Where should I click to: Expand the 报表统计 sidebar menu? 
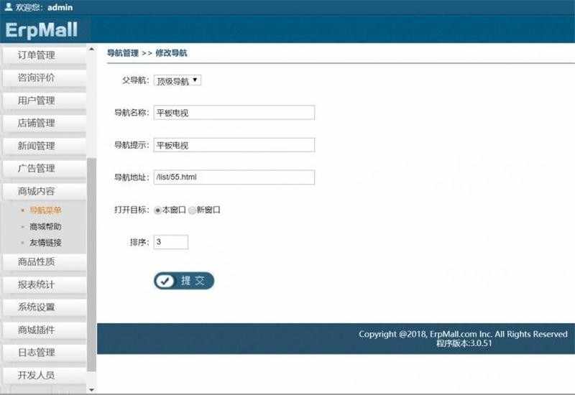(44, 284)
